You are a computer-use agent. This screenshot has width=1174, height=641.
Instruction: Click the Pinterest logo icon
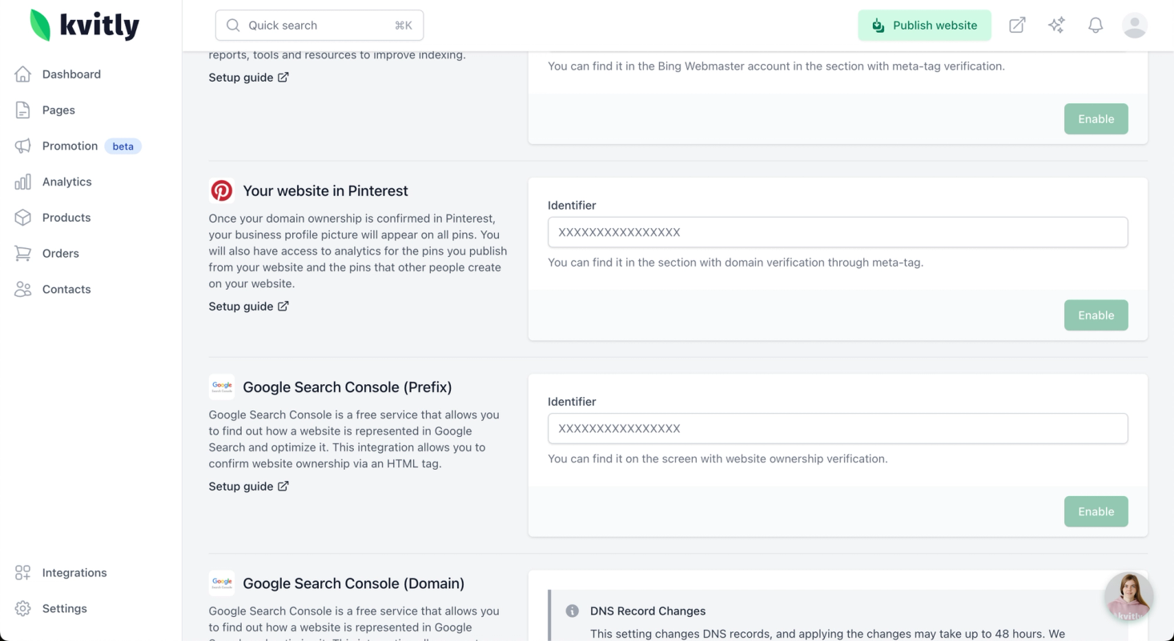click(x=222, y=190)
